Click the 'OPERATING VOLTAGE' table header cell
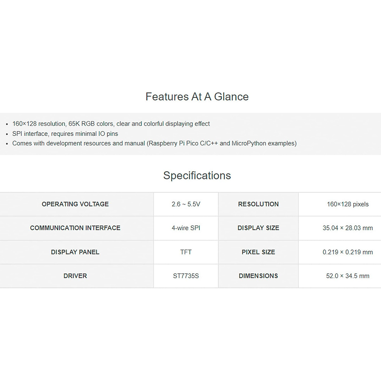The width and height of the screenshot is (381, 381). 75,204
